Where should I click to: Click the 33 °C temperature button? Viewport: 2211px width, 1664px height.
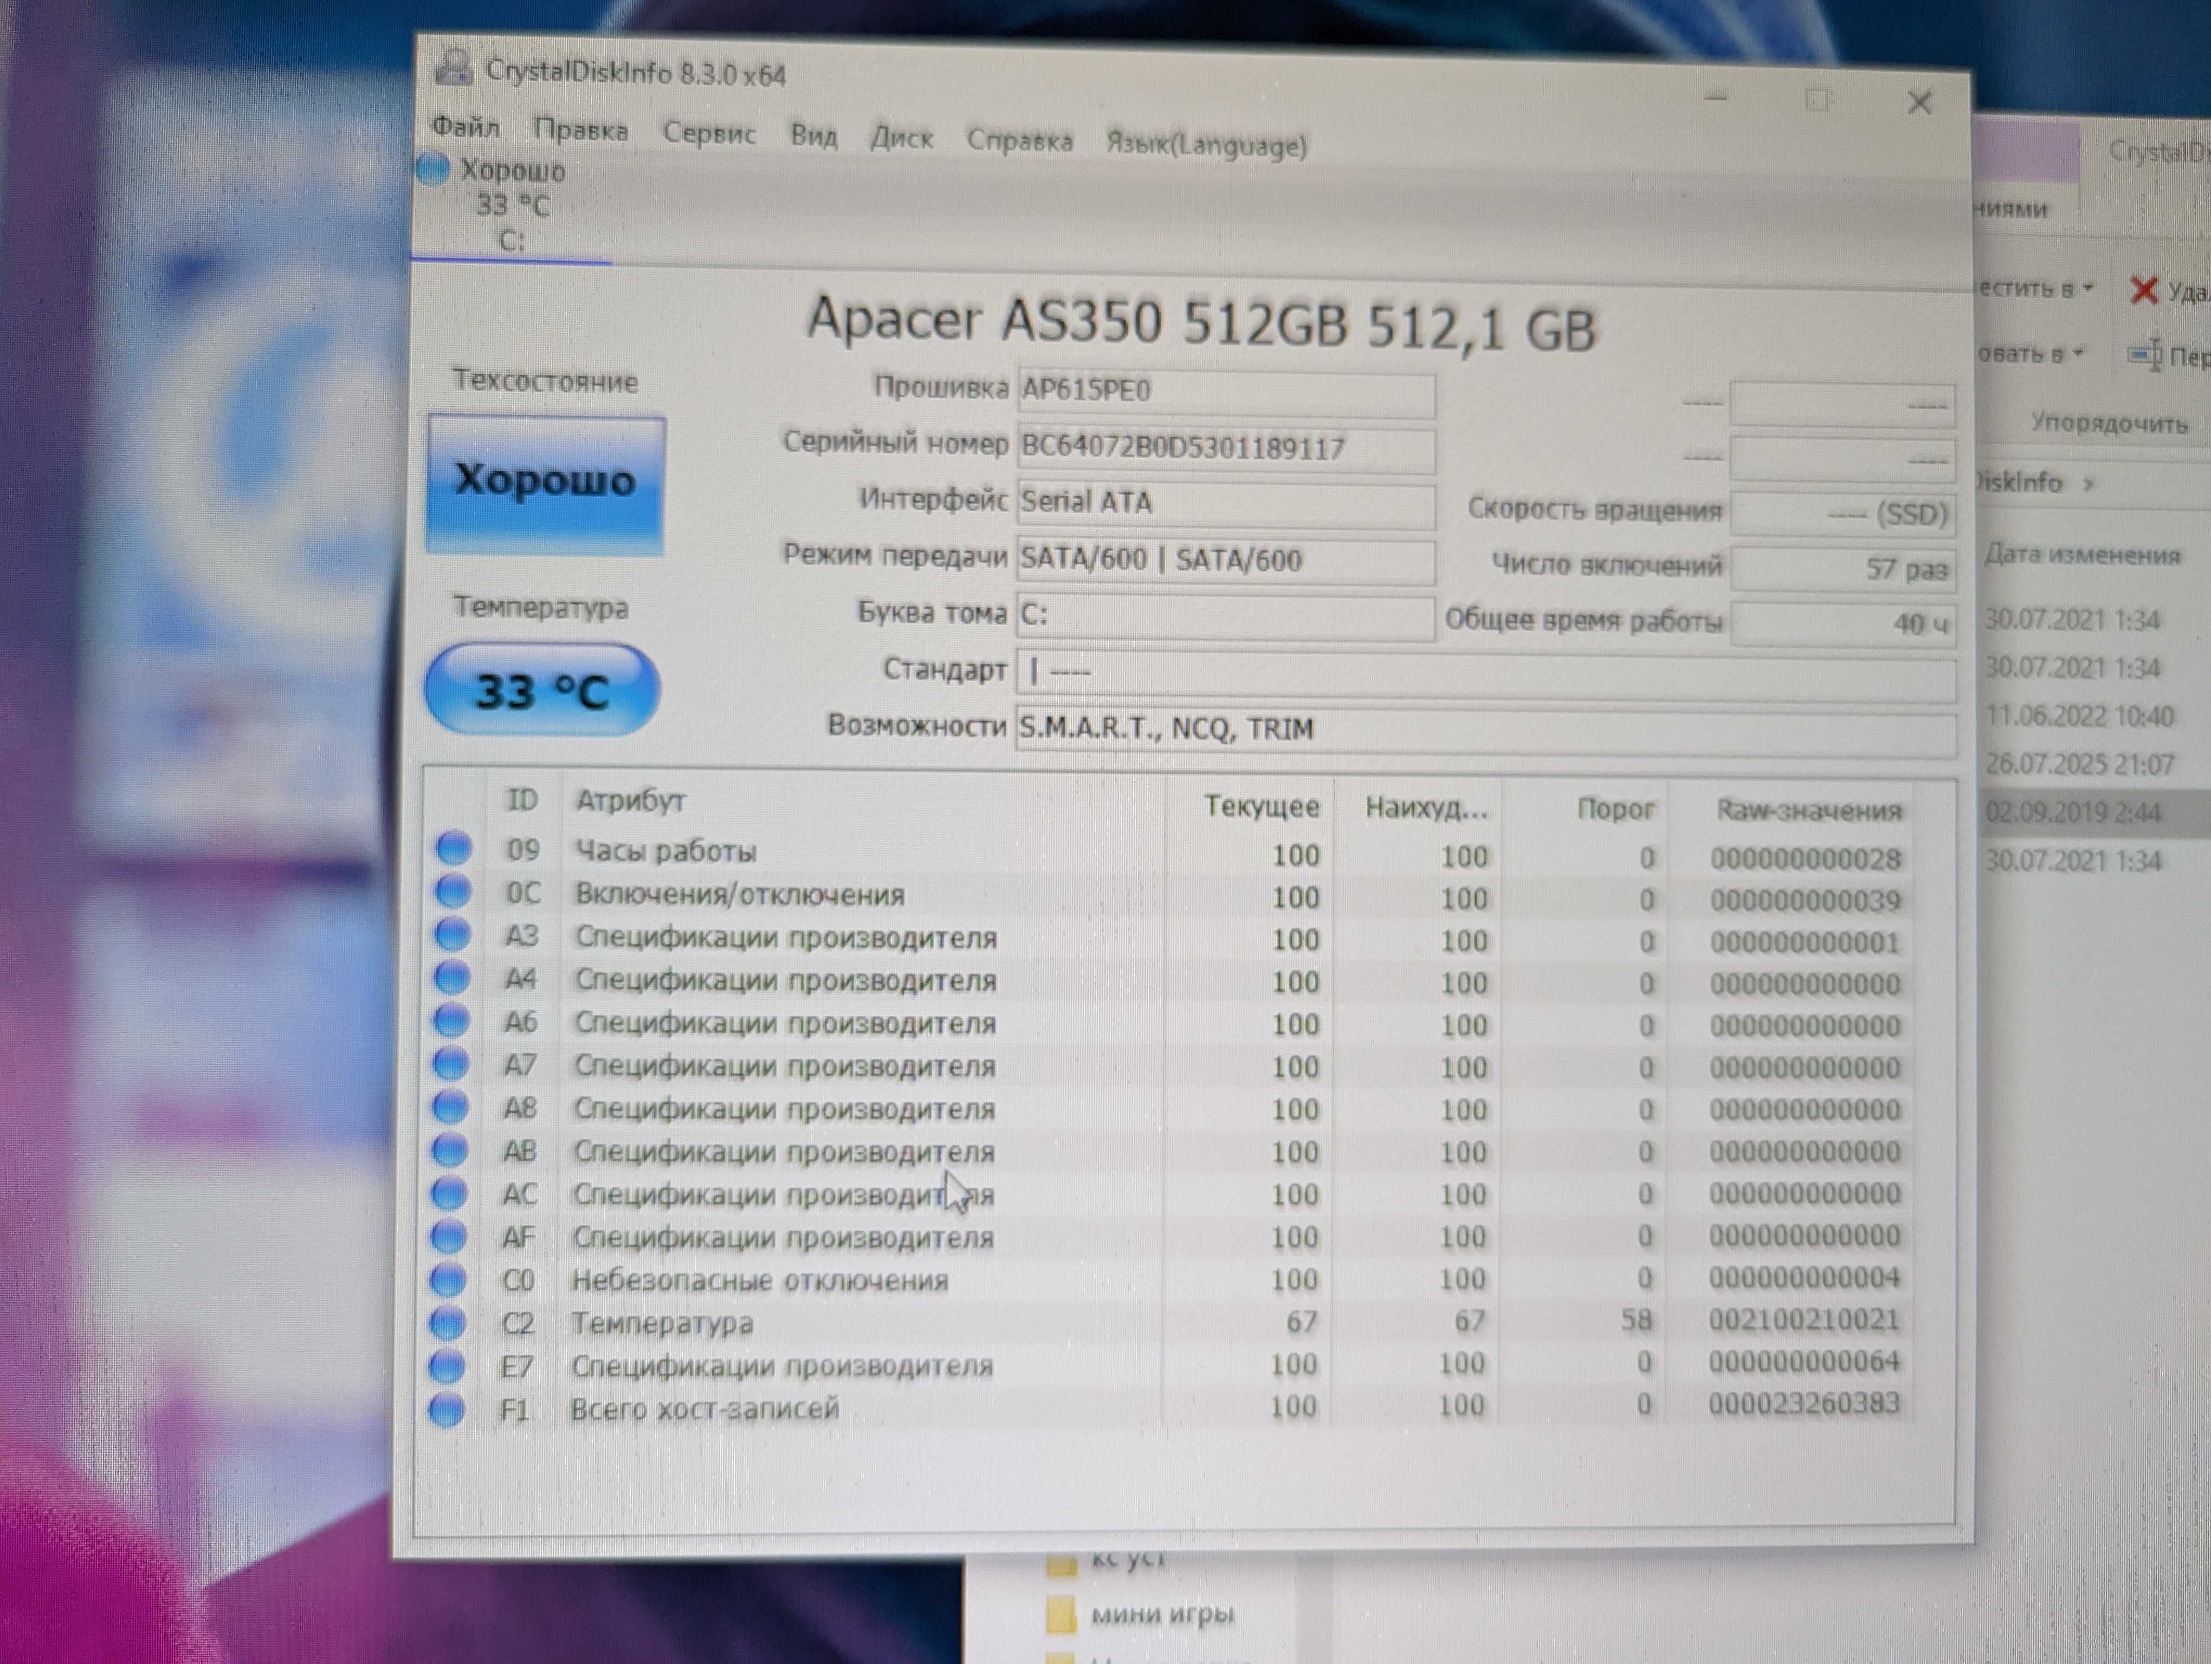coord(542,690)
